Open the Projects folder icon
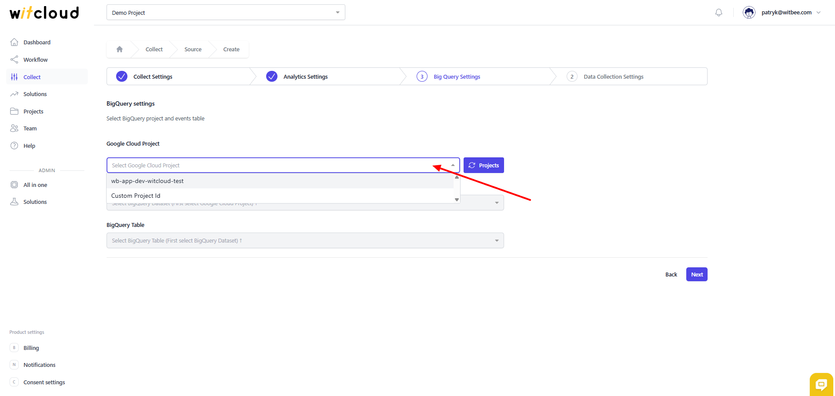835x396 pixels. tap(14, 111)
